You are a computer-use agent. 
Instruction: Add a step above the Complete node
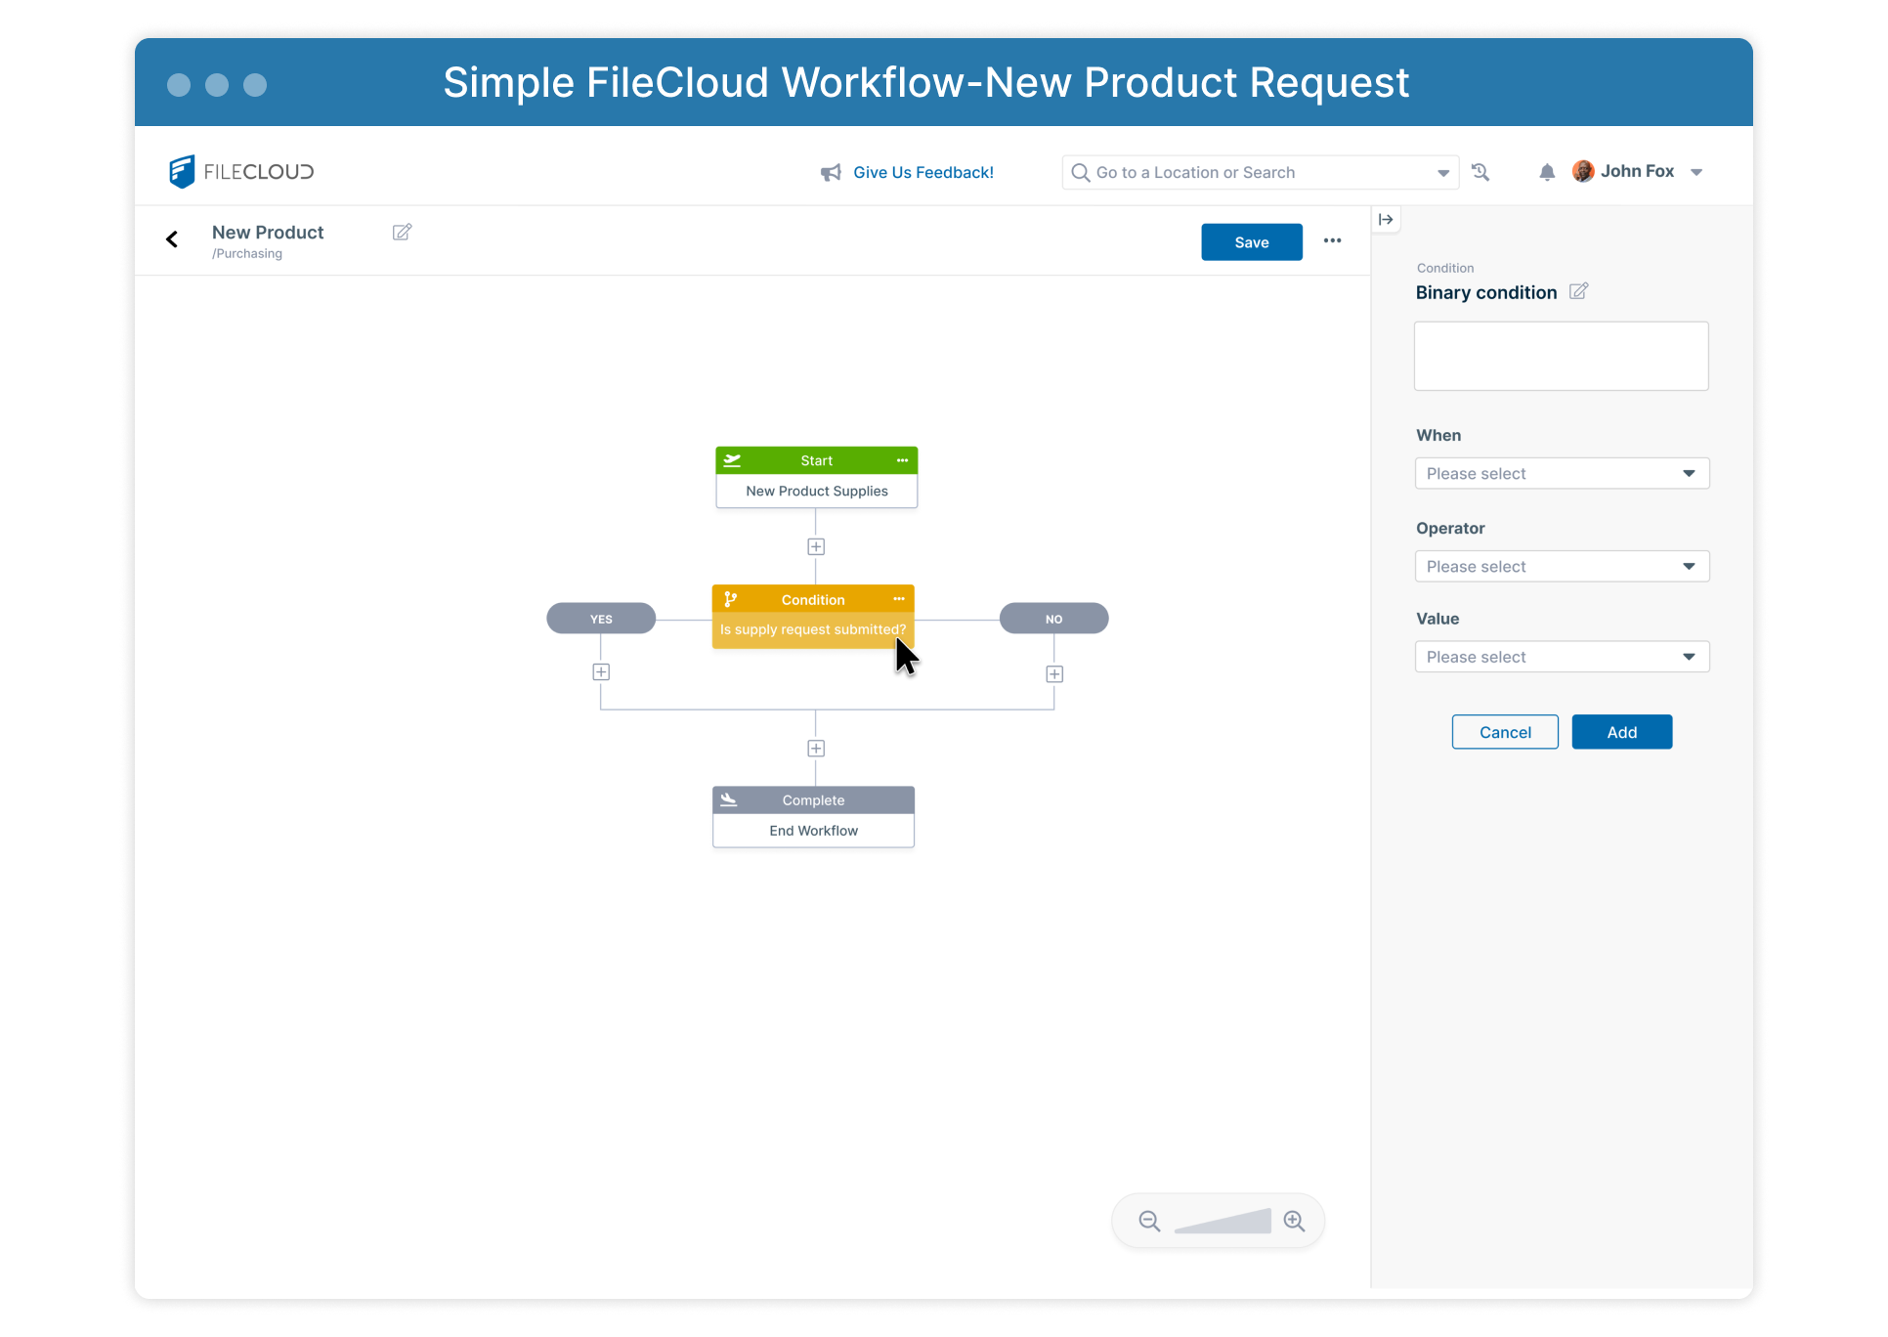(816, 749)
